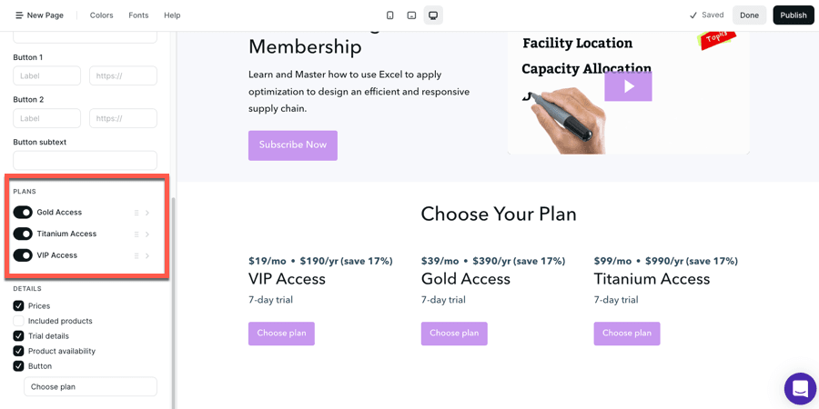
Task: Click the Publish button
Action: coord(793,15)
